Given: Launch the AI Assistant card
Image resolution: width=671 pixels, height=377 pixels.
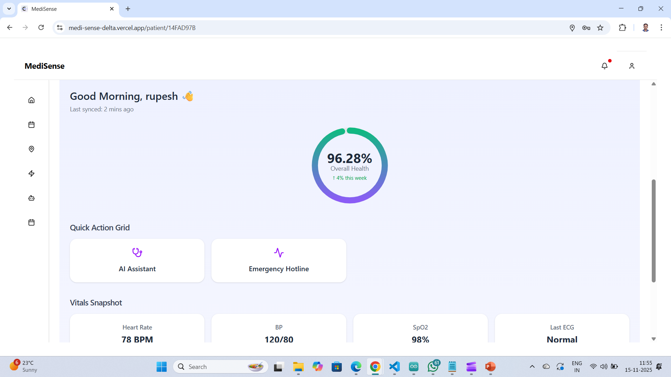Looking at the screenshot, I should 137,260.
